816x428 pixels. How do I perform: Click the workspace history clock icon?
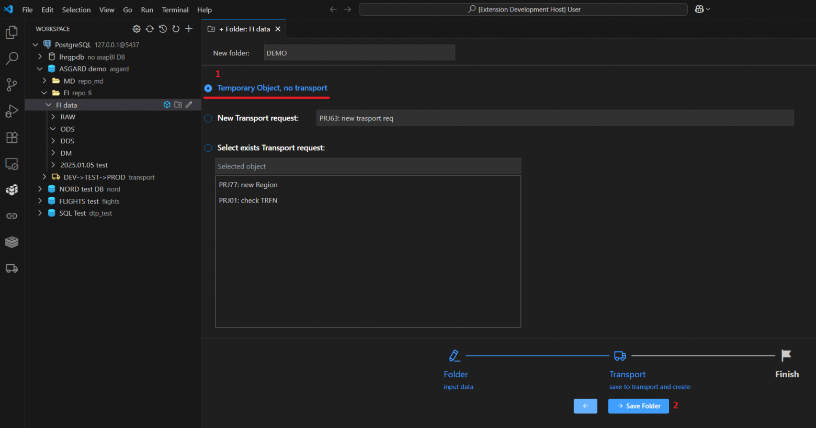click(163, 29)
